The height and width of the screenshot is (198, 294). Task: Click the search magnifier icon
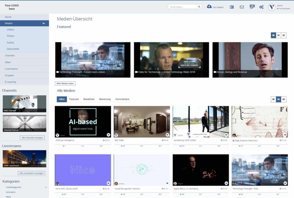[x=199, y=6]
